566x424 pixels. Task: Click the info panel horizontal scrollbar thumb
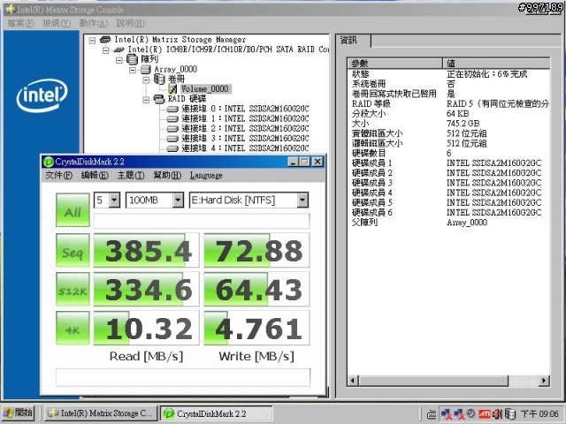pos(433,381)
